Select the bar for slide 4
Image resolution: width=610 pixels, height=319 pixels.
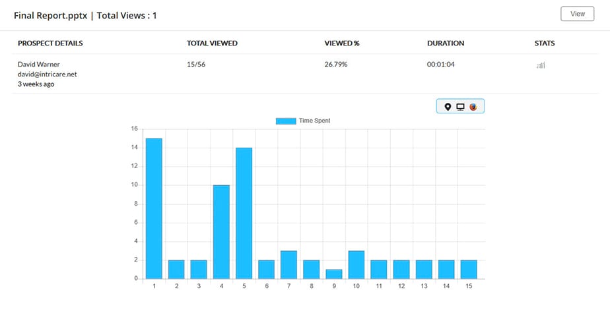coord(221,232)
